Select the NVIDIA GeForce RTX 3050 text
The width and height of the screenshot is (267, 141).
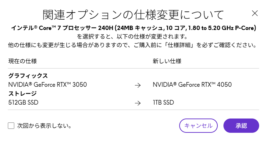click(47, 85)
